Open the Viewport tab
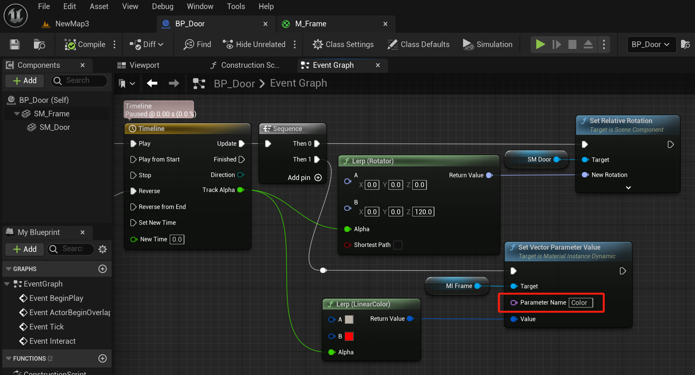This screenshot has width=695, height=375. tap(138, 65)
